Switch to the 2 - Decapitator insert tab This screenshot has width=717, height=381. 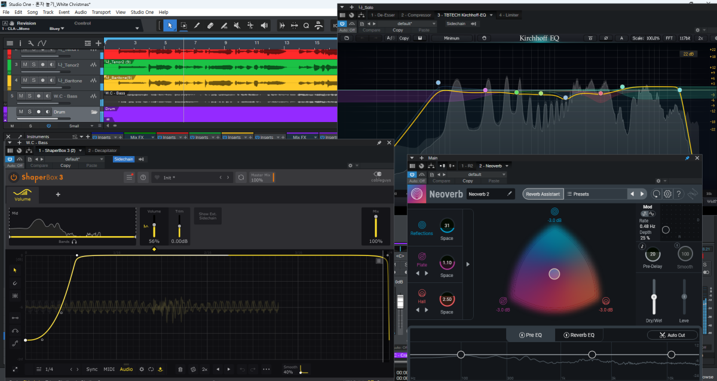(102, 150)
